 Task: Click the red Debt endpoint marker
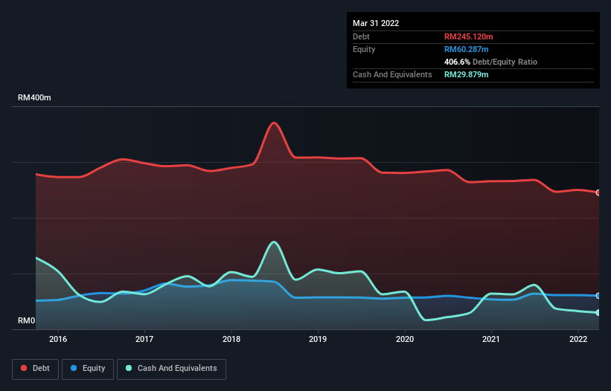click(x=598, y=193)
